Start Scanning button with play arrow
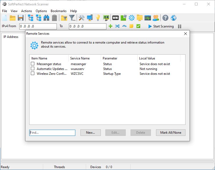This screenshot has height=170, width=215. (x=161, y=26)
